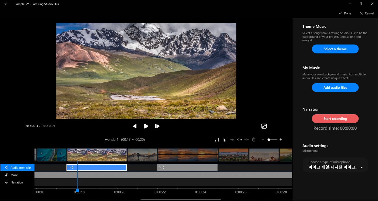378x201 pixels.
Task: Split the clip using the split icon
Action: point(246,140)
